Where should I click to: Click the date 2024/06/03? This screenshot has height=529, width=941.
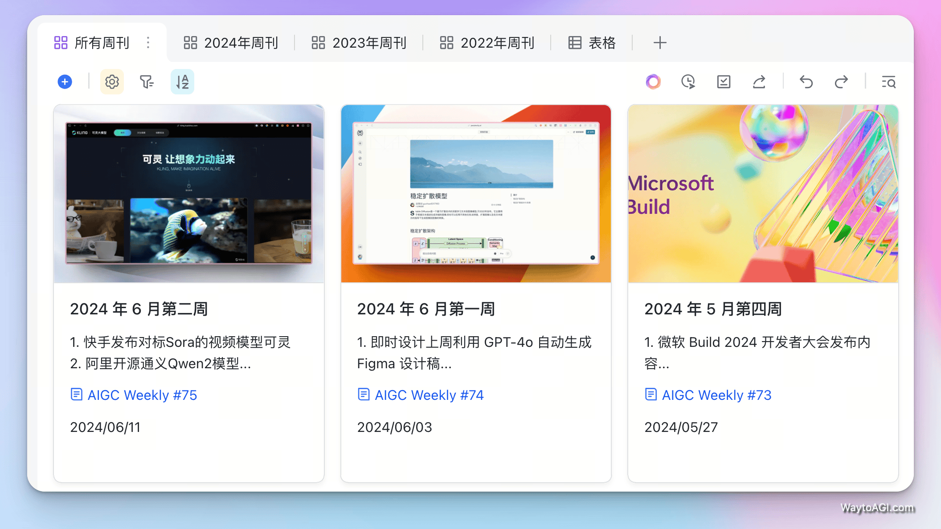tap(394, 427)
